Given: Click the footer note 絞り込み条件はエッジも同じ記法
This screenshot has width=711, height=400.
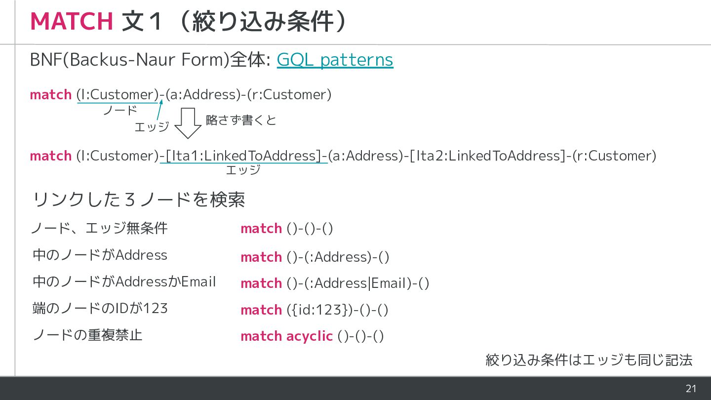Looking at the screenshot, I should [589, 360].
